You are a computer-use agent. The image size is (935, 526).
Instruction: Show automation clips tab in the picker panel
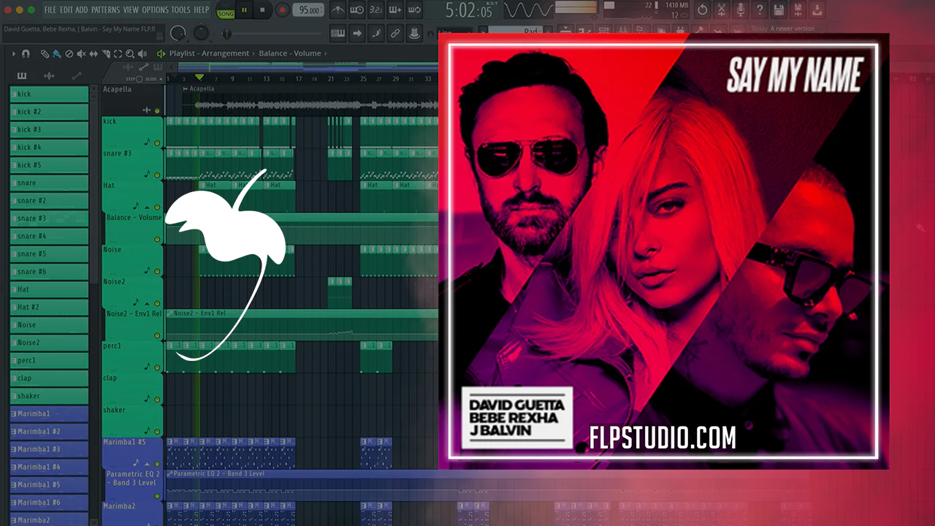(77, 76)
